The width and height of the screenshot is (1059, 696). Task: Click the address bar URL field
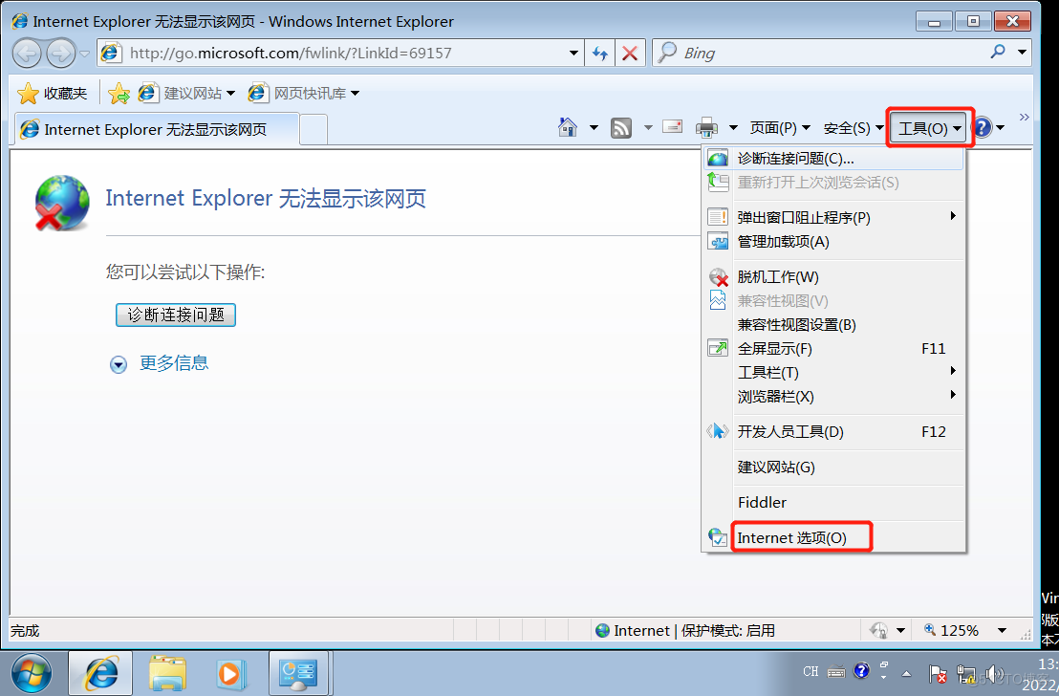(344, 54)
